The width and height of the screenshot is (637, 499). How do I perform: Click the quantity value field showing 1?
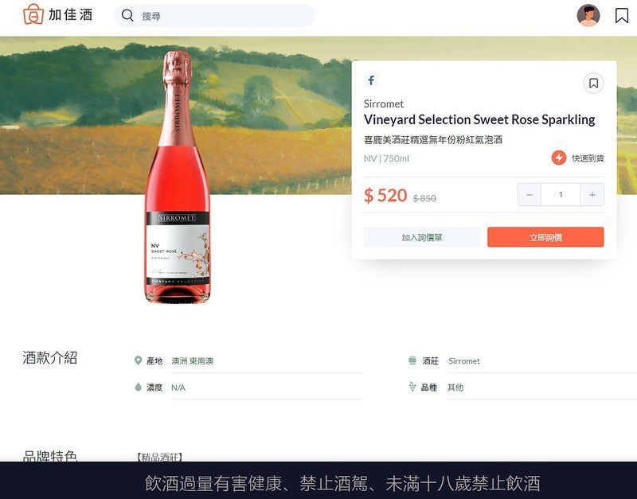(561, 194)
